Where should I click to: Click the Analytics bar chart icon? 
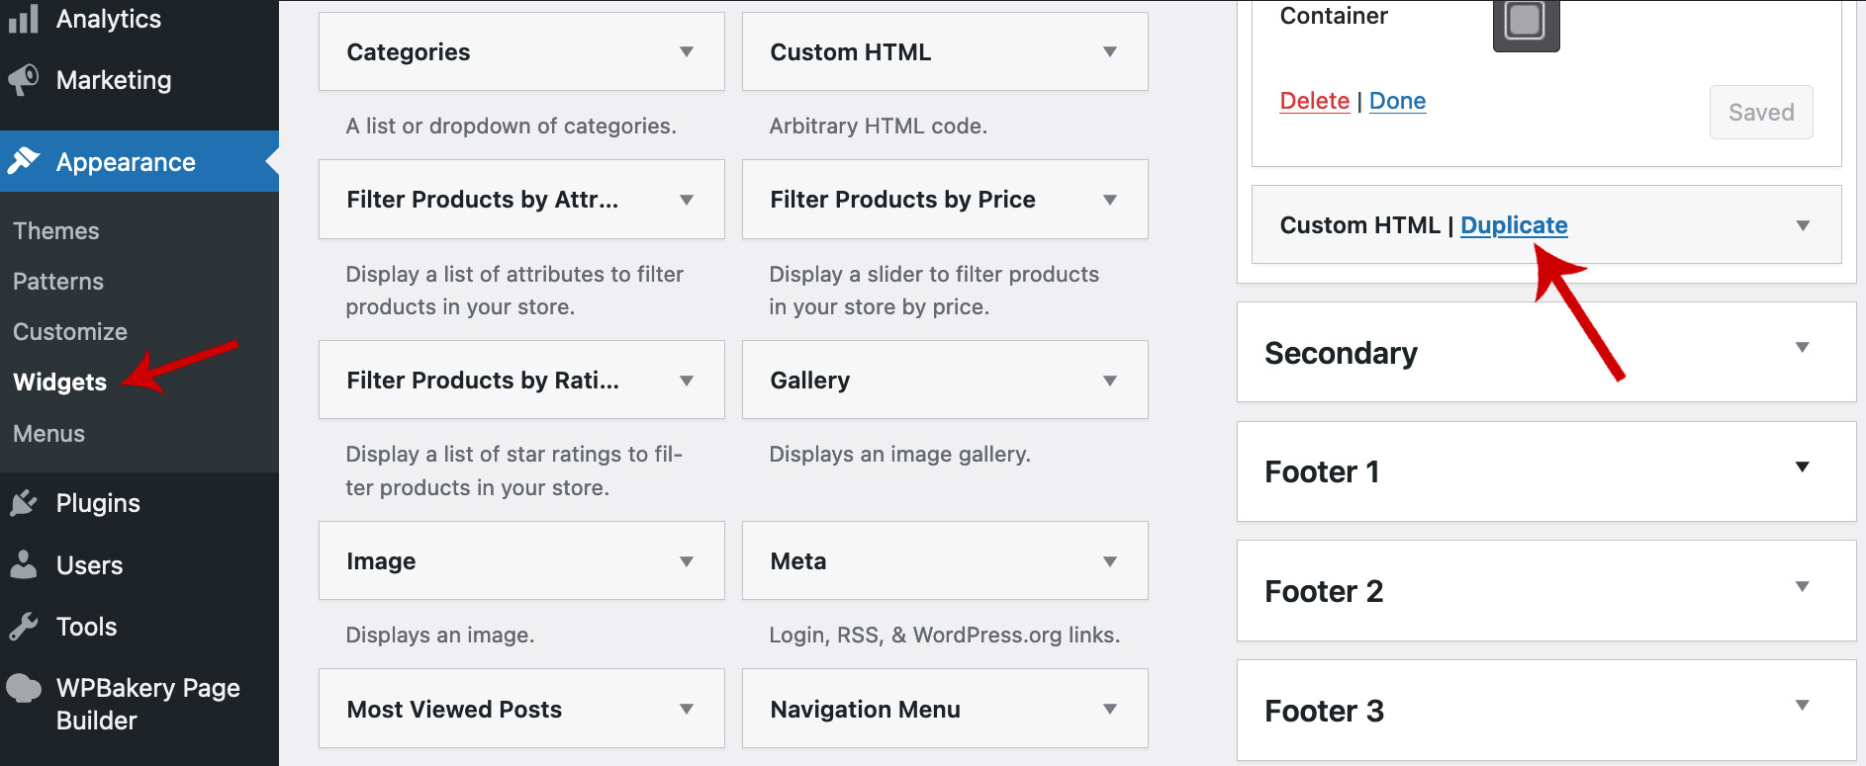point(24,19)
